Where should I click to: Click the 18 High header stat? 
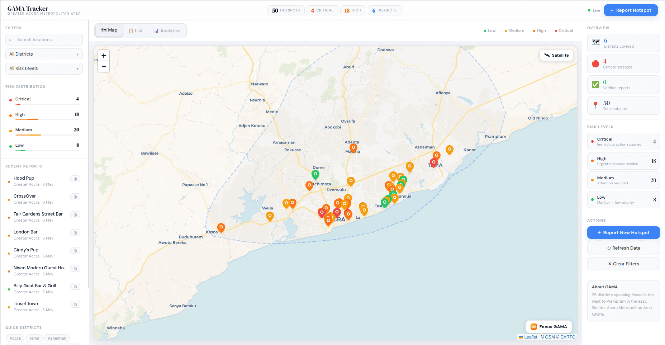[x=353, y=10]
